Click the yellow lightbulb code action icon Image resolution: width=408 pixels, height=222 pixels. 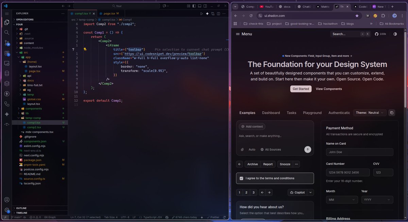pos(85,49)
